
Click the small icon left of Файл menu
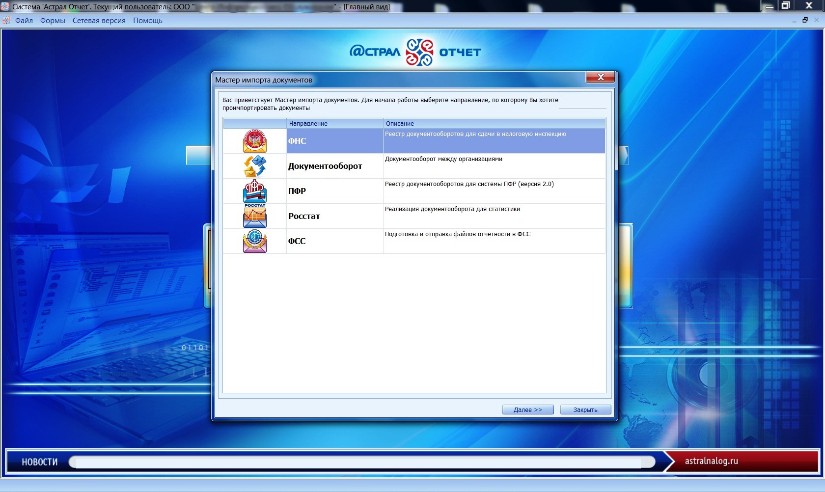(6, 20)
